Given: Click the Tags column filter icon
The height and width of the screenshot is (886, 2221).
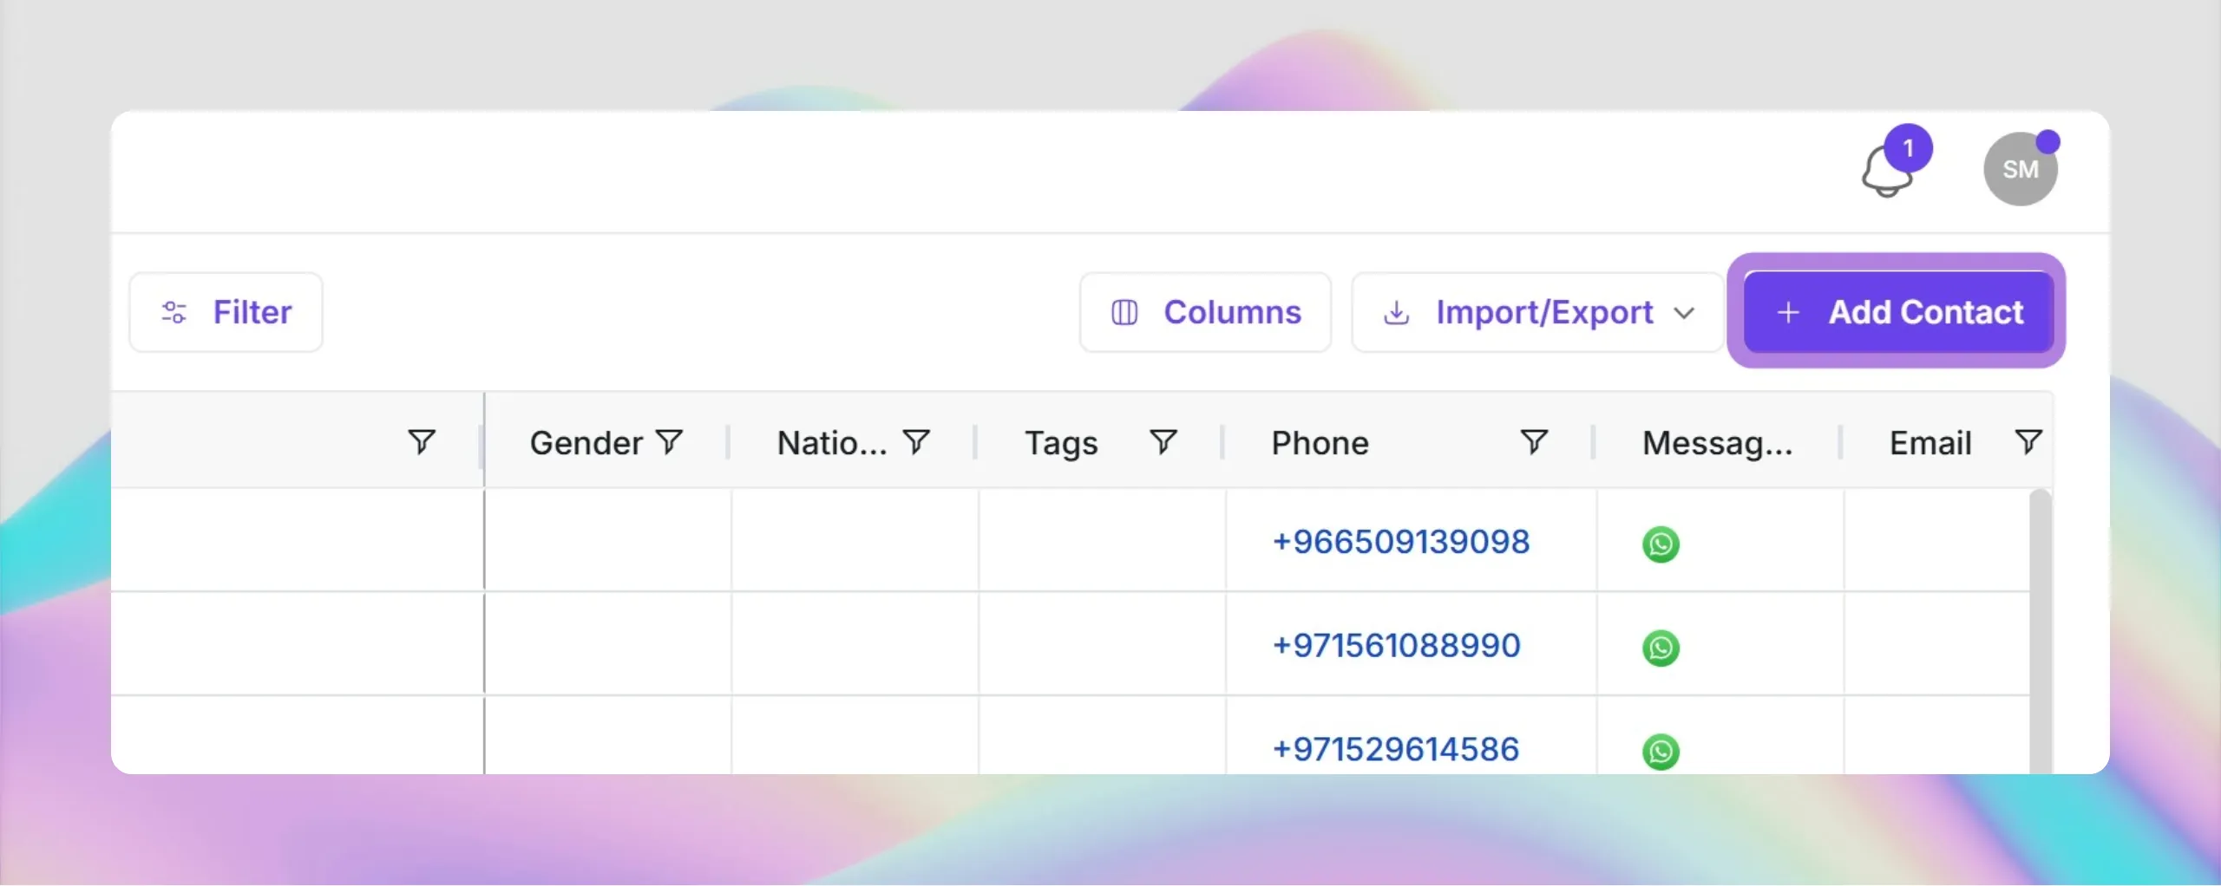Looking at the screenshot, I should [1163, 442].
